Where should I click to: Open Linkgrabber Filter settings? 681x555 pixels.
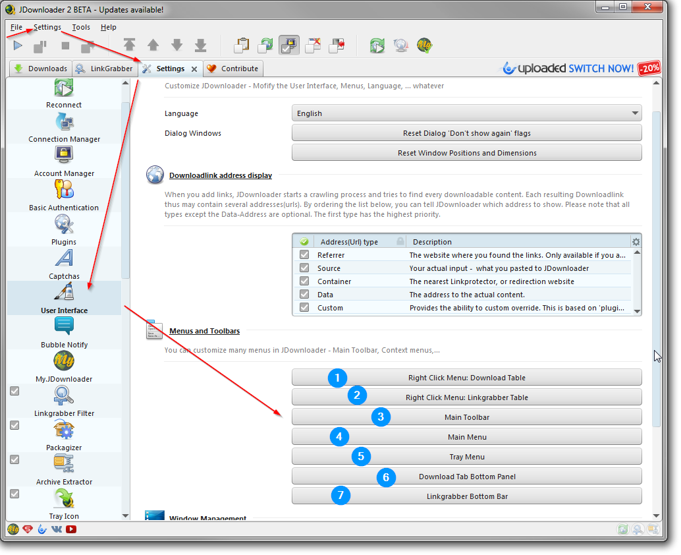(64, 401)
